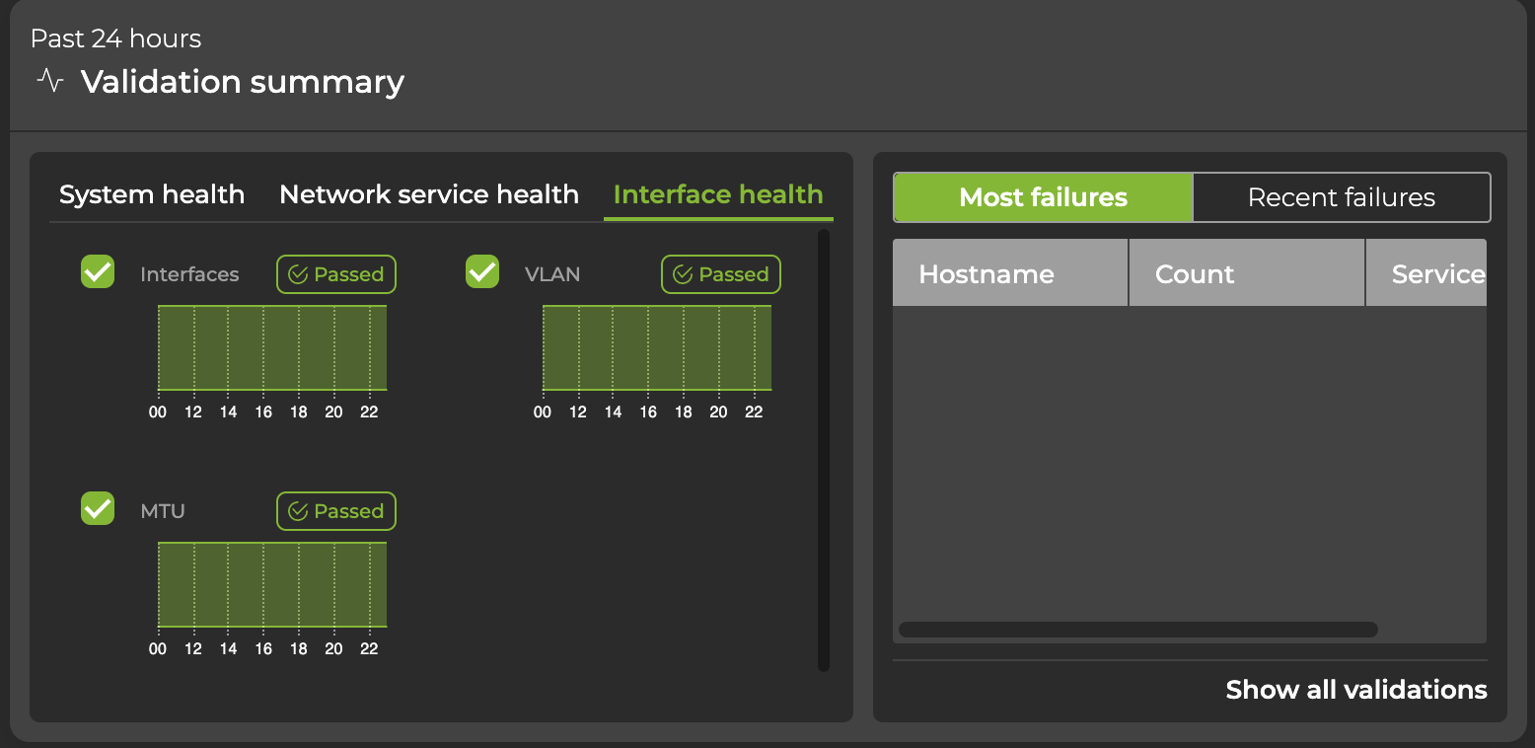Click the 18 hour marker on VLAN chart
The width and height of the screenshot is (1535, 748).
(684, 411)
